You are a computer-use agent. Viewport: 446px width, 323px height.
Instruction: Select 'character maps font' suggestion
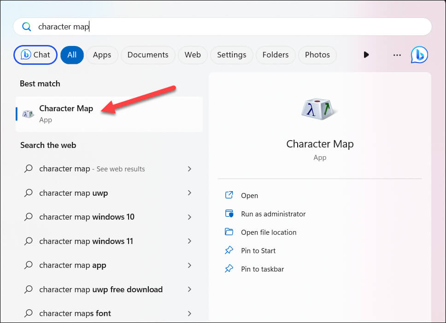[x=109, y=313]
